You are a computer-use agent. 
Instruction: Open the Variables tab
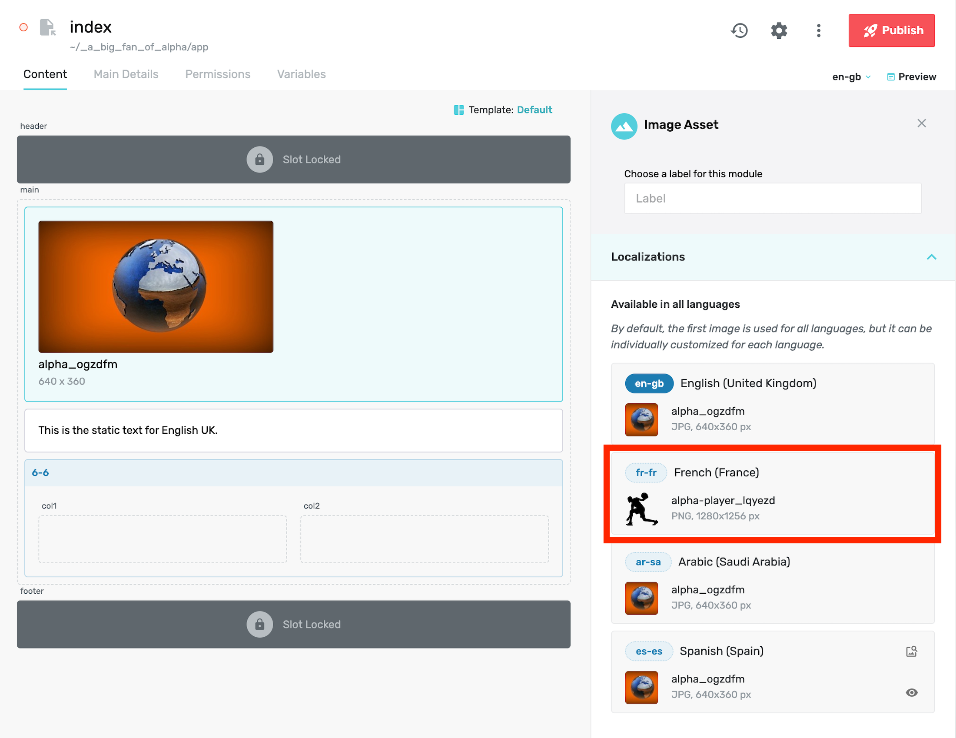(301, 74)
